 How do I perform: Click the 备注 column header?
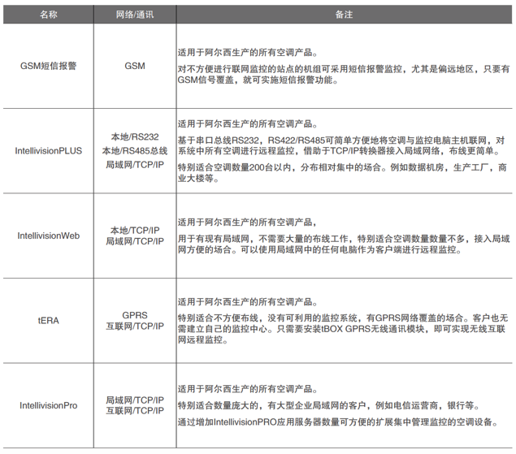[345, 15]
